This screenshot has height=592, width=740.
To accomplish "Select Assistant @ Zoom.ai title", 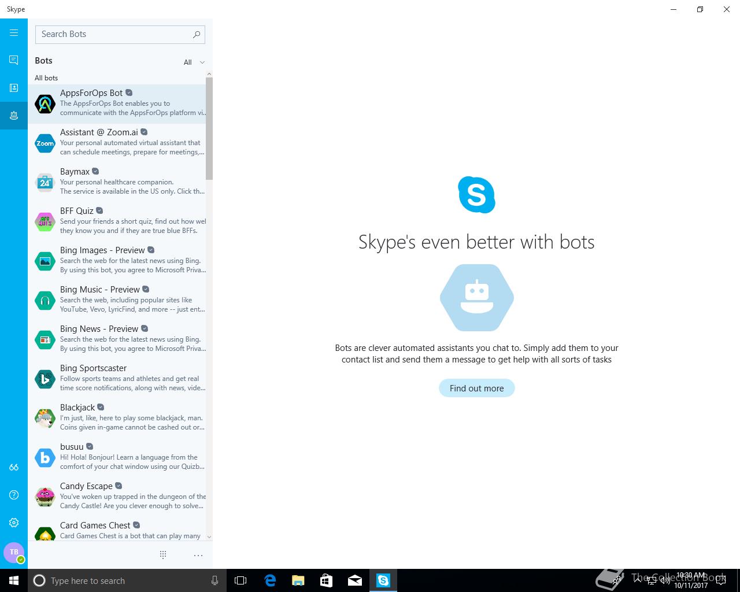I will 99,132.
